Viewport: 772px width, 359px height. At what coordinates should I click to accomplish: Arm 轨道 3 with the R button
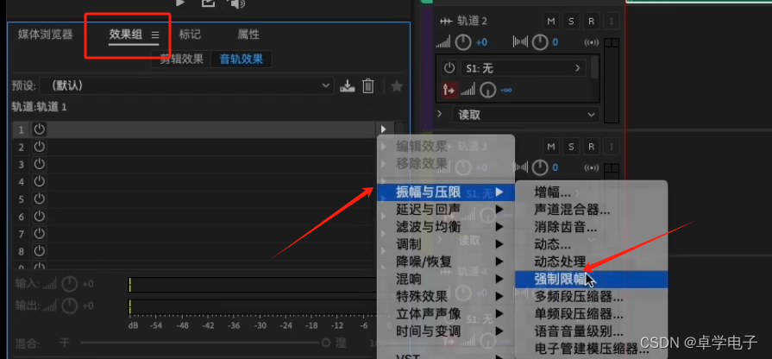(x=591, y=147)
